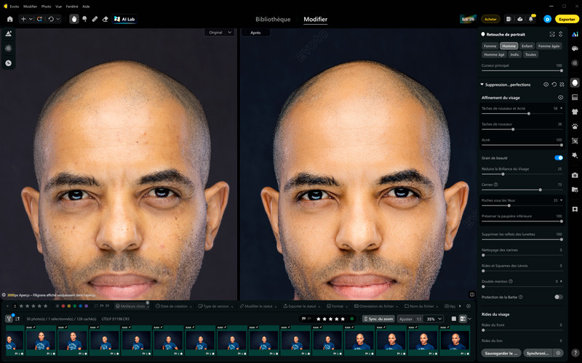The width and height of the screenshot is (582, 363).
Task: Adjust the Curseur principal slider handle
Action: 561,70
